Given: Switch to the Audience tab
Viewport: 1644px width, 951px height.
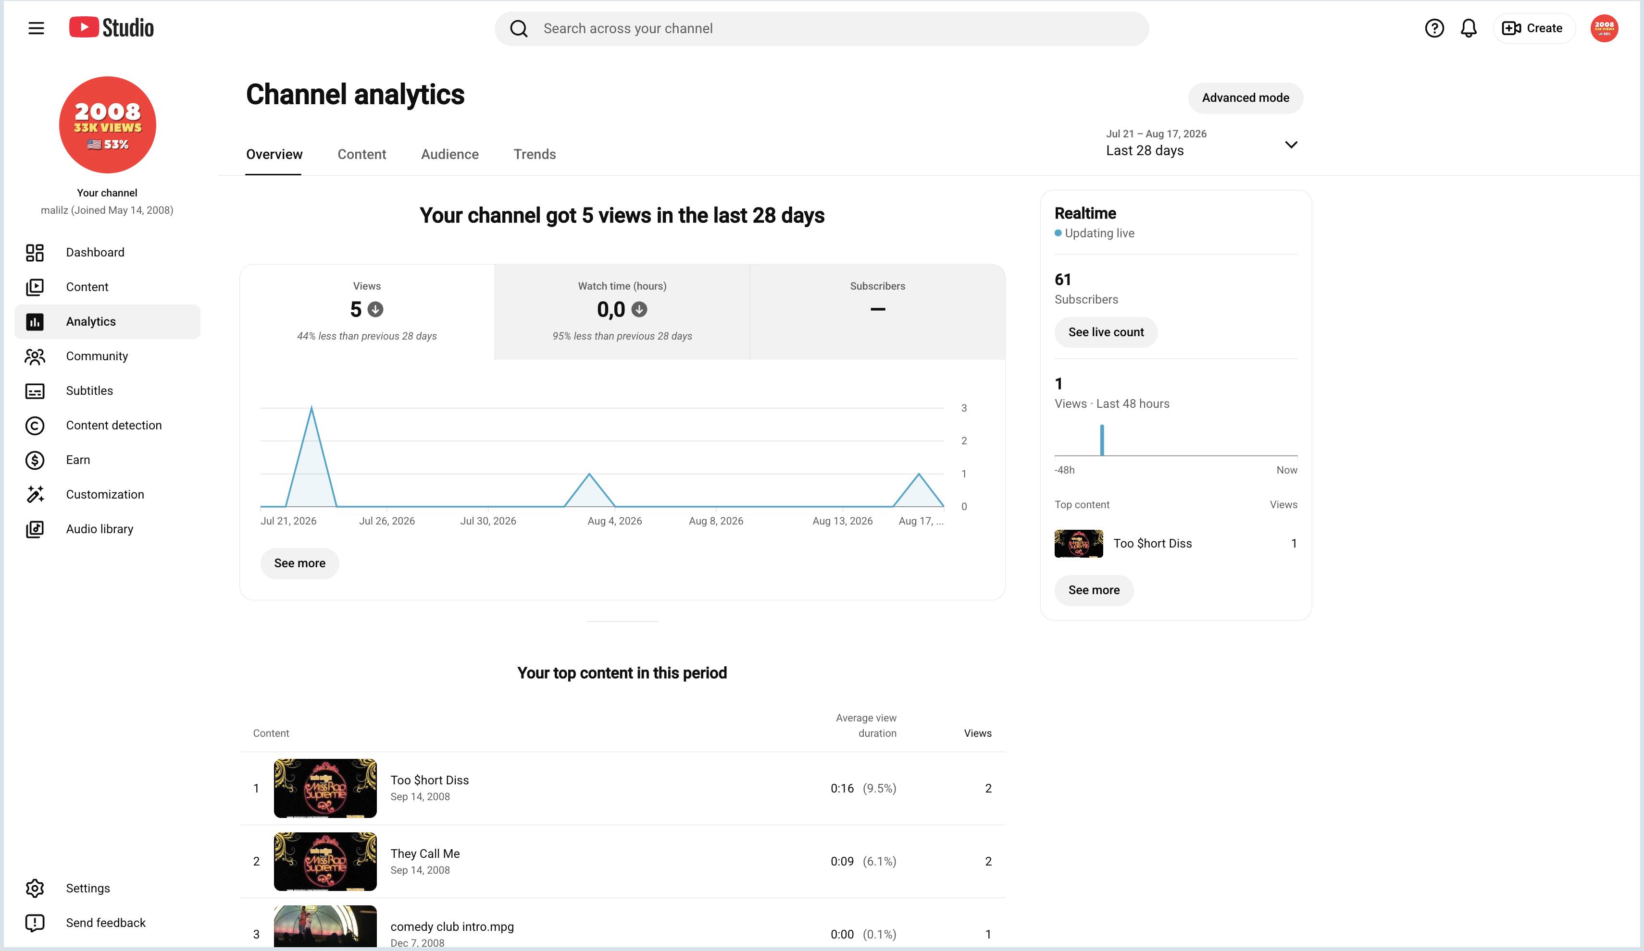Looking at the screenshot, I should coord(449,155).
